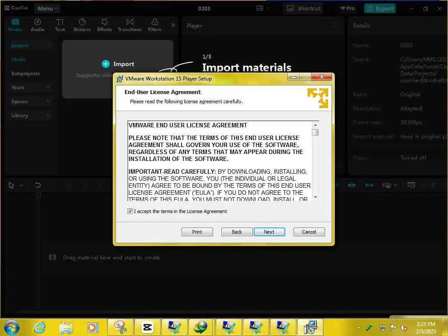Click the Undo icon in timeline toolbar

tap(38, 185)
